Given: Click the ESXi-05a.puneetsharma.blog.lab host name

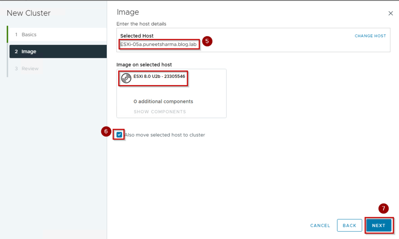Looking at the screenshot, I should 158,44.
